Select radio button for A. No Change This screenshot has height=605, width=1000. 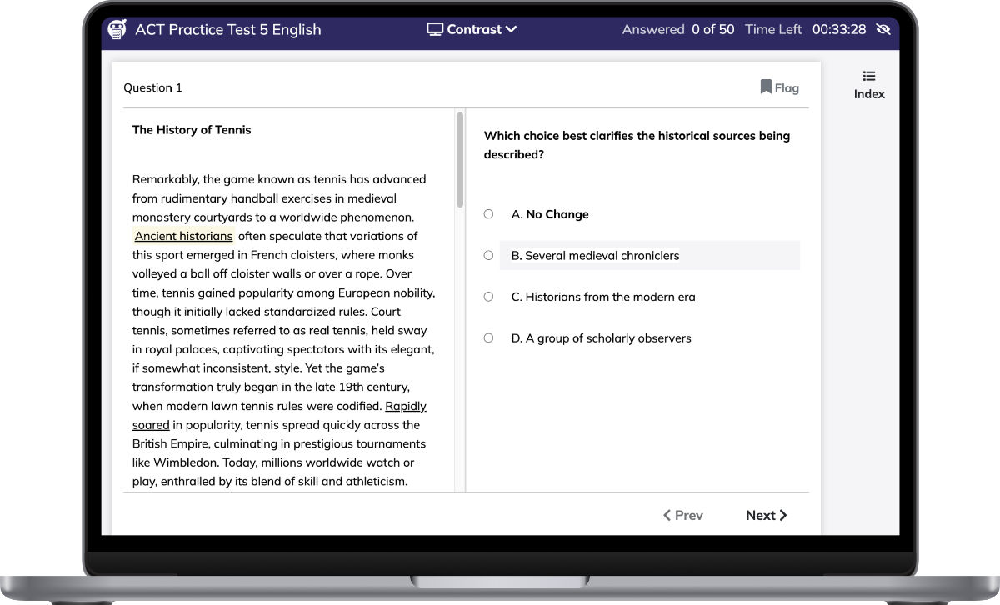pyautogui.click(x=488, y=214)
